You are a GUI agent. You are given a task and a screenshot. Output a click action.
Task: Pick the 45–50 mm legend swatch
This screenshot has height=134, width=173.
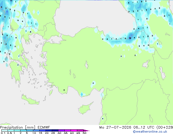coord(80,130)
